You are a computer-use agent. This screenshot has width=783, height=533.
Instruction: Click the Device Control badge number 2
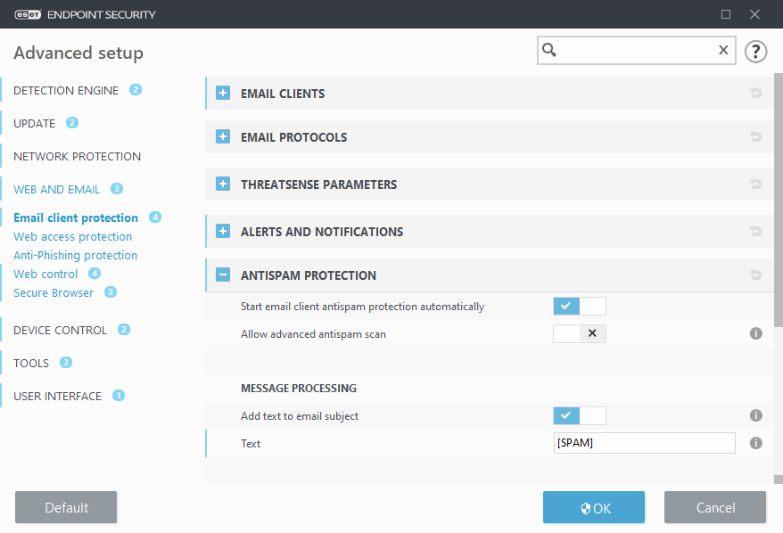[x=124, y=330]
